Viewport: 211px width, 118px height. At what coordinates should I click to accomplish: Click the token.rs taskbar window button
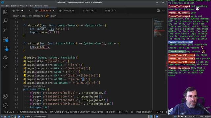coord(35,117)
